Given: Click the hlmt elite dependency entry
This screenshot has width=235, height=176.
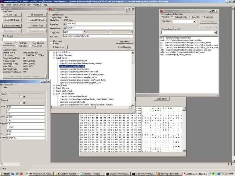Looking at the screenshot, I should click(176, 38).
